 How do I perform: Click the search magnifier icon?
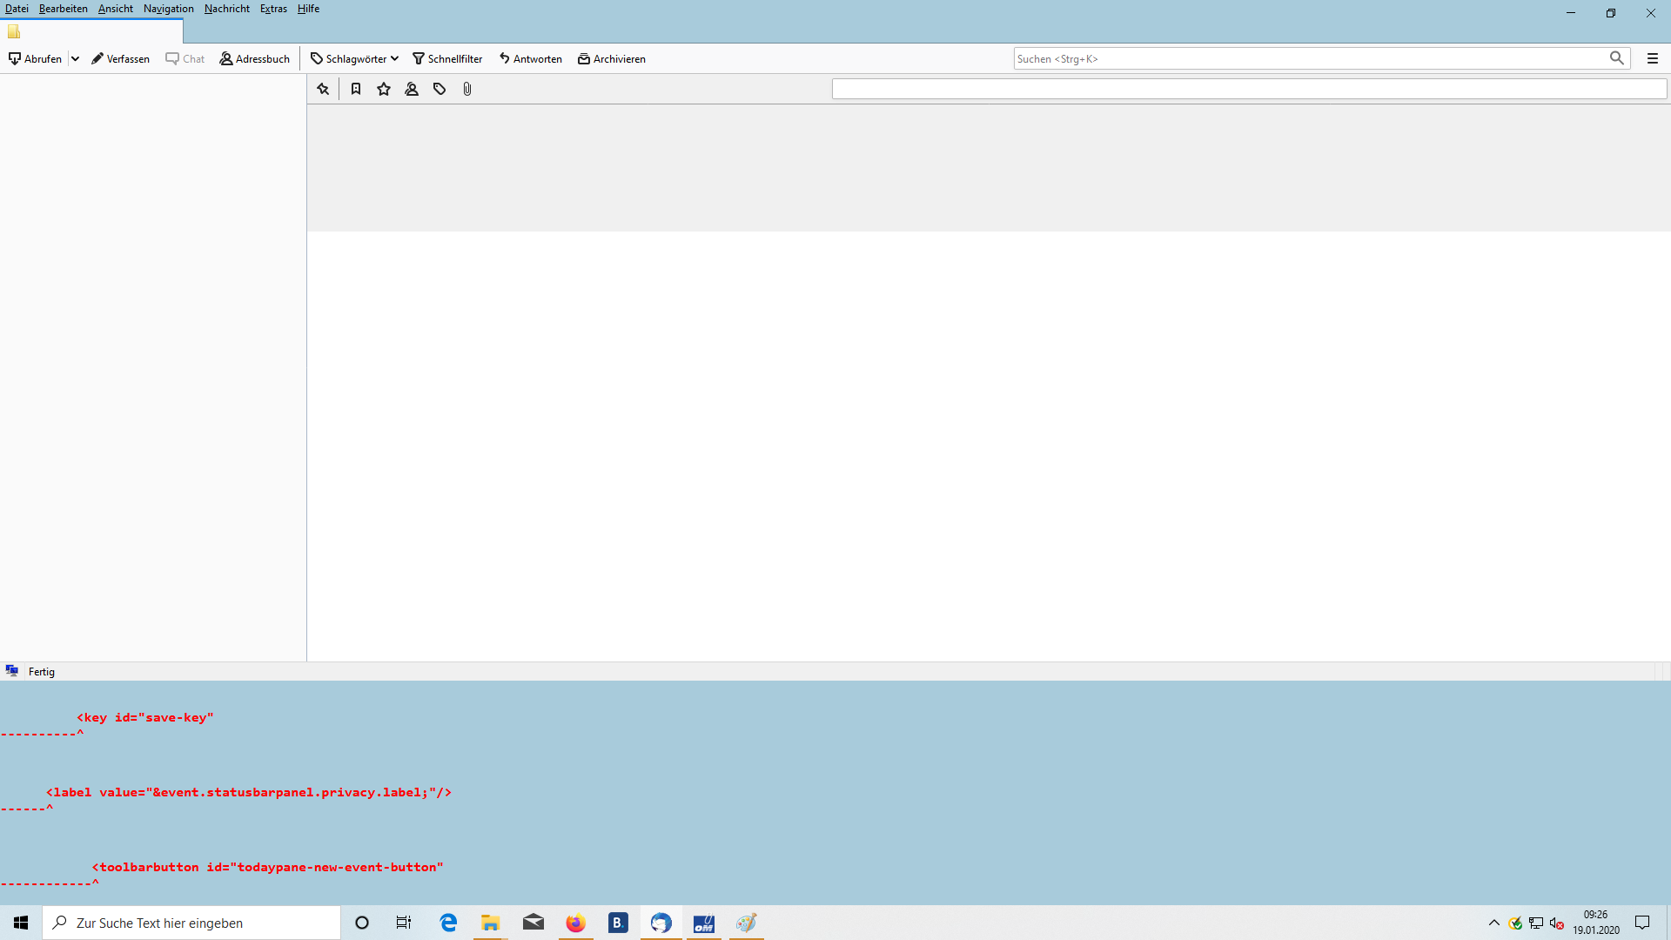[1616, 58]
